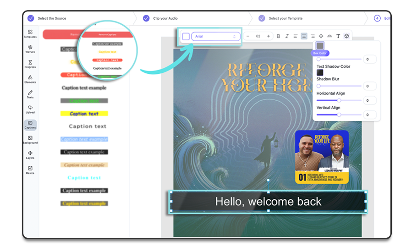The height and width of the screenshot is (252, 417).
Task: Select the Texts pencil tool
Action: pyautogui.click(x=30, y=94)
